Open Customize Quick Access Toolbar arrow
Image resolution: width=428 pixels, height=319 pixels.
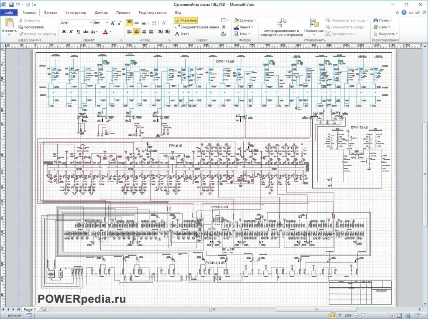tap(35, 5)
